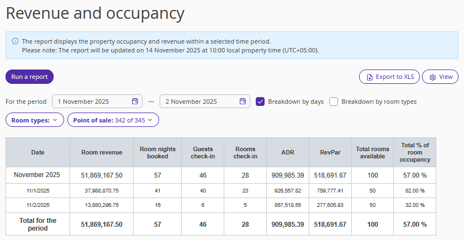The width and height of the screenshot is (464, 240).
Task: Select the 11/2/2025 date row
Action: coord(38,205)
